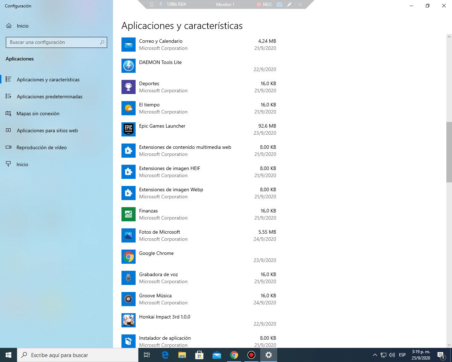Click the scrollbar up arrow
Screen dimensions: 452x362
pyautogui.click(x=449, y=37)
